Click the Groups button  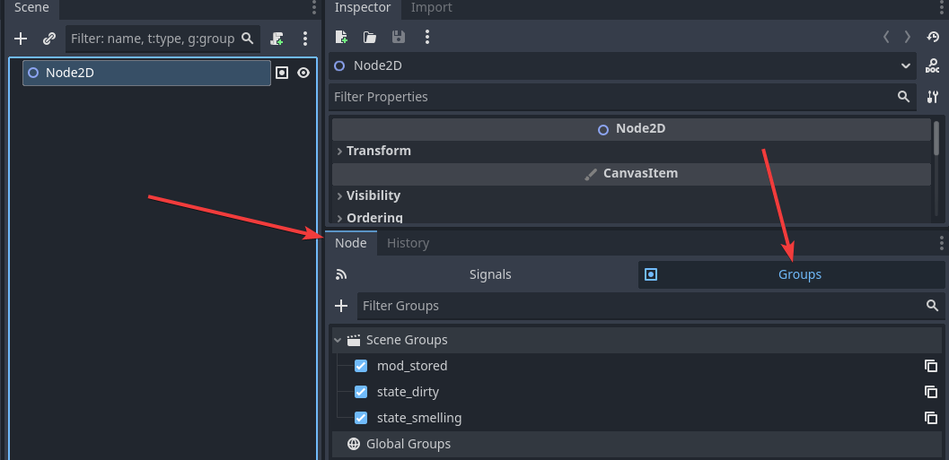click(799, 274)
